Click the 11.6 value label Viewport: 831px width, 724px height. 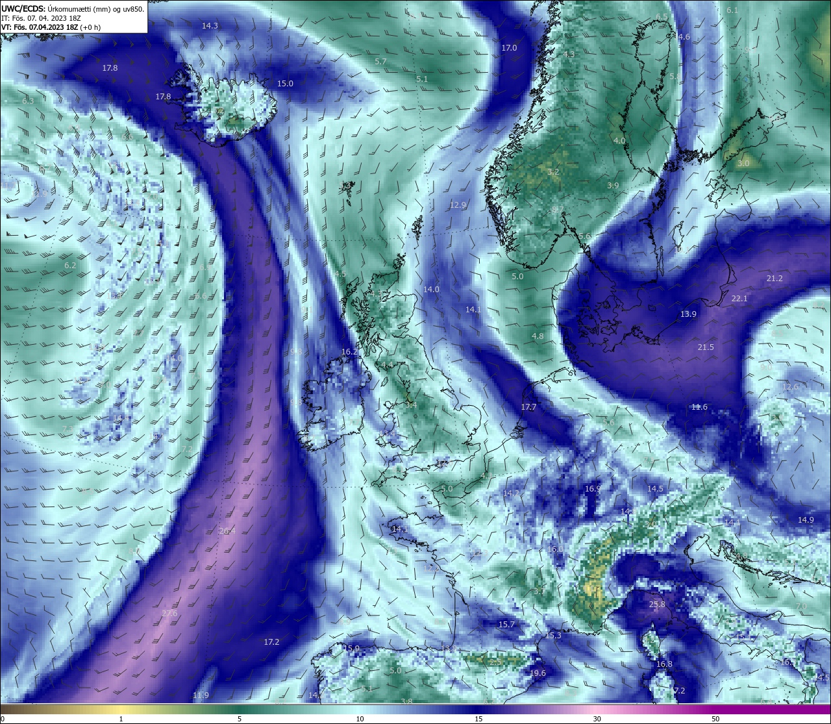pos(699,407)
